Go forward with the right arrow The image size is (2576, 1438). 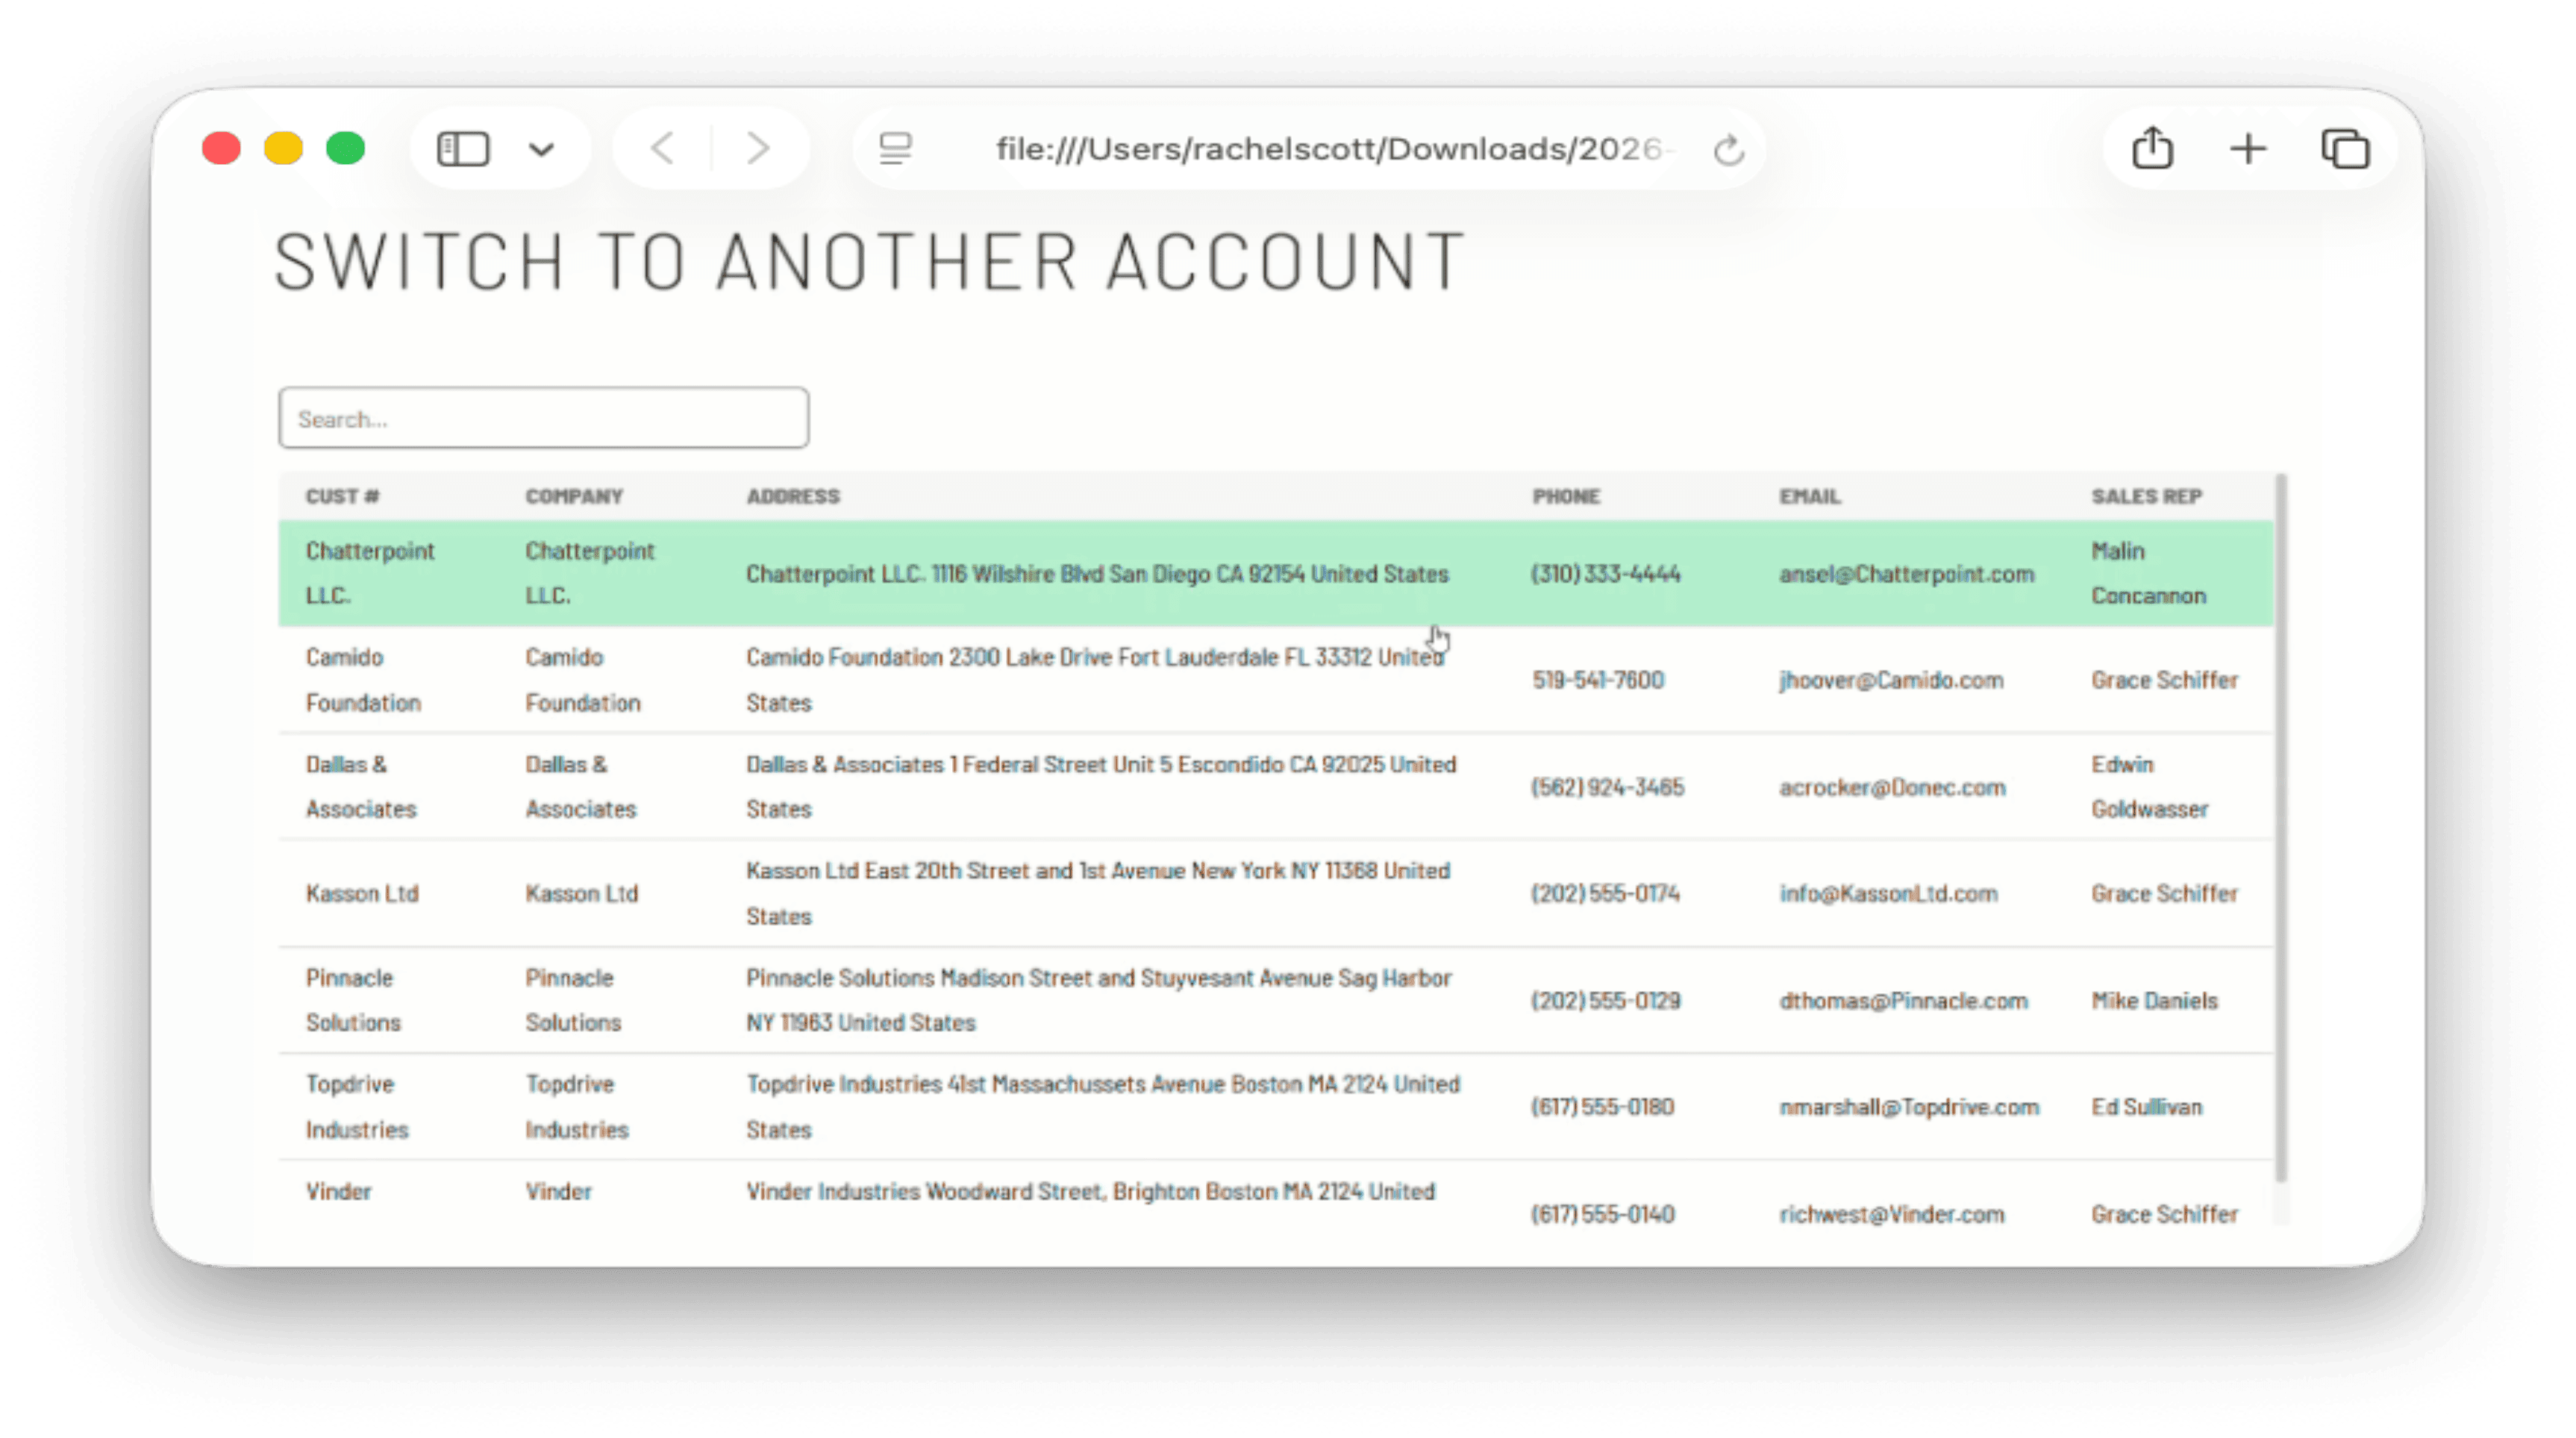coord(758,149)
